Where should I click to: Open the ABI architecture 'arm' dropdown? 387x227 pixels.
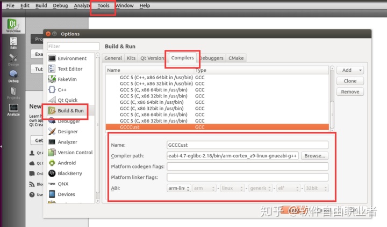click(x=204, y=188)
